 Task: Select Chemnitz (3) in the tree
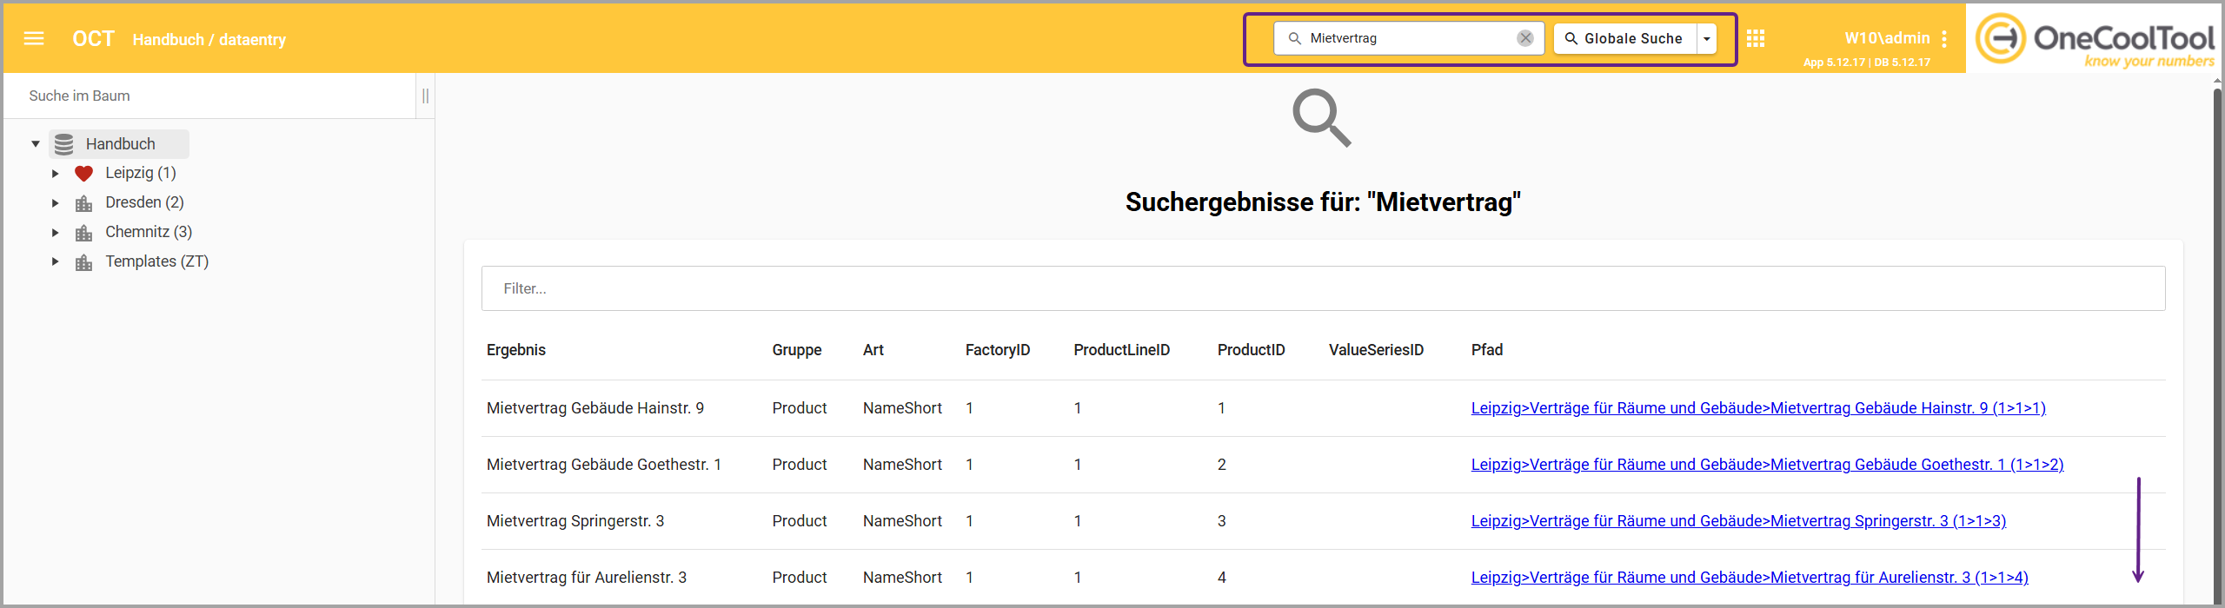[x=149, y=232]
